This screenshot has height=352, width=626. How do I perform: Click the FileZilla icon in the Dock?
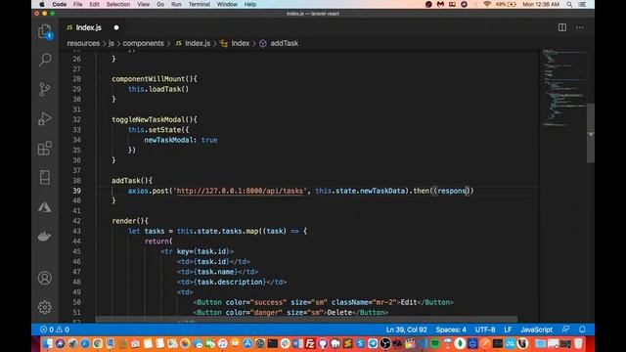click(310, 343)
